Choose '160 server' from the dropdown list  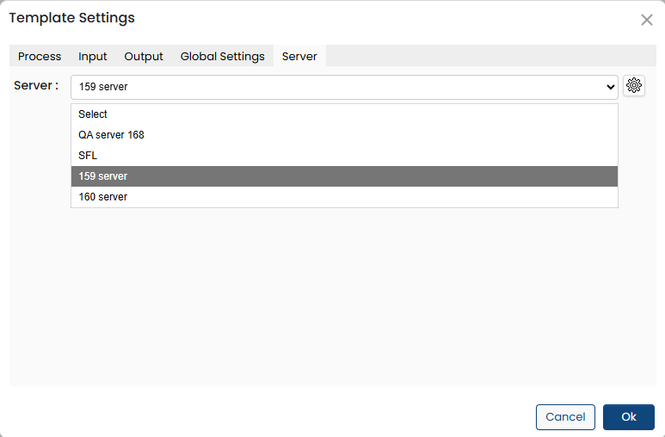pyautogui.click(x=102, y=197)
